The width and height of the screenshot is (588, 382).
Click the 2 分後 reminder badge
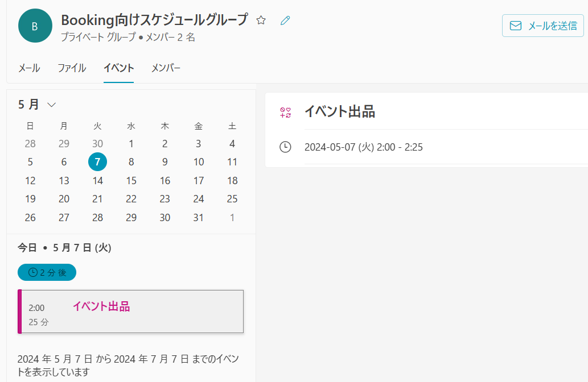pos(47,272)
